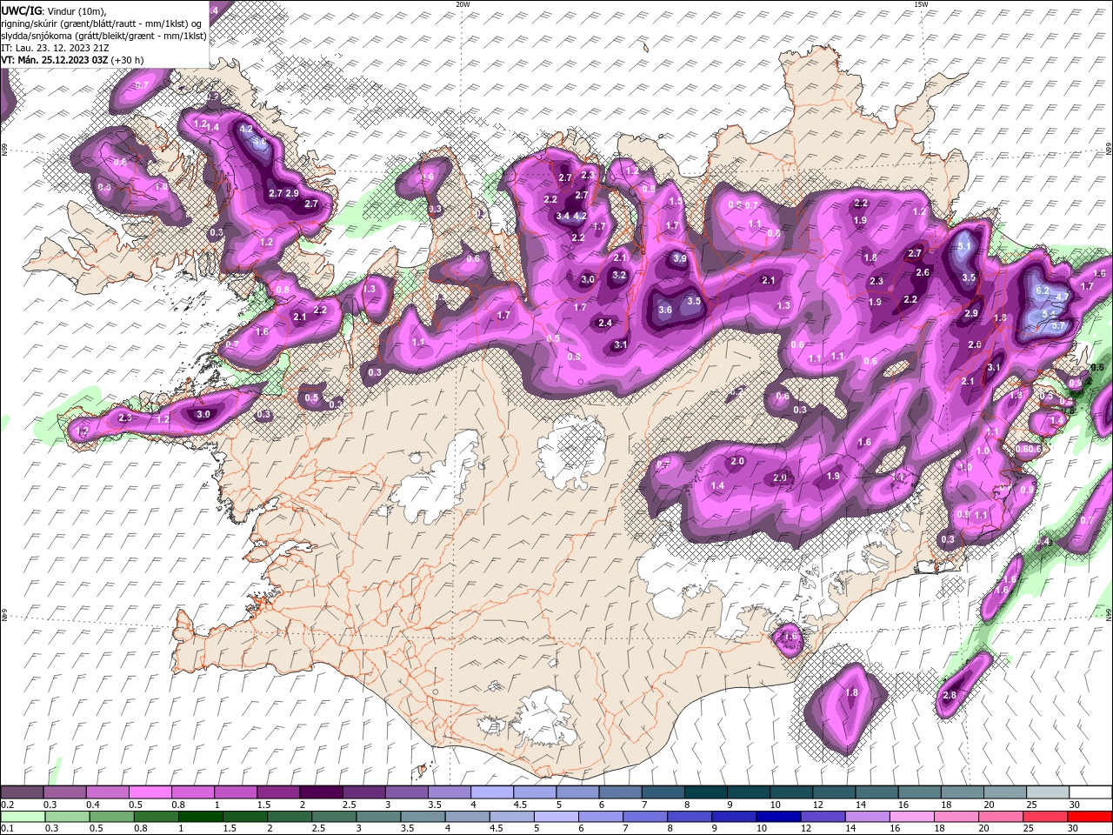Select the palest green 0.1 swatch on lower scale

(22, 816)
